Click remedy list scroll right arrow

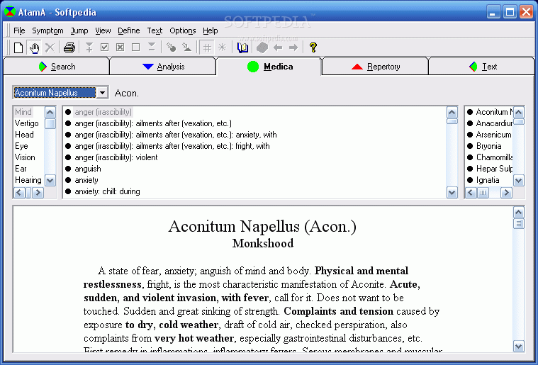pyautogui.click(x=506, y=193)
